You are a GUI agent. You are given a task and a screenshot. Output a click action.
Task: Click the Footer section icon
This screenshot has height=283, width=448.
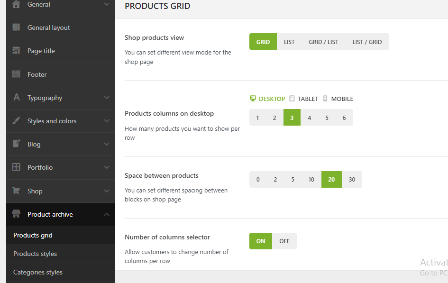pyautogui.click(x=16, y=74)
